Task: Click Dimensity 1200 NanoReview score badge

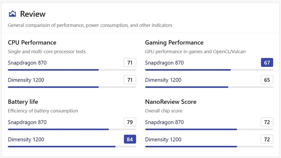Action: (267, 139)
